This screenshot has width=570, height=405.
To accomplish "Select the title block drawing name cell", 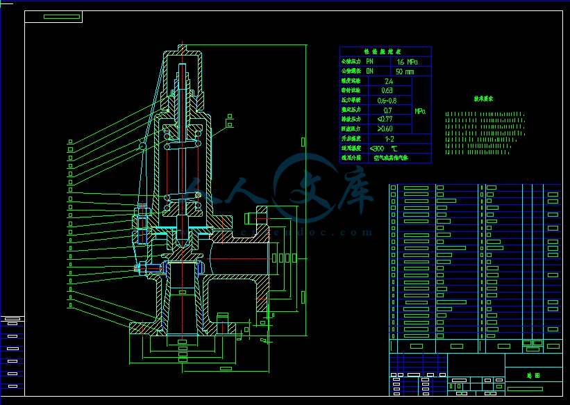I will [x=533, y=375].
